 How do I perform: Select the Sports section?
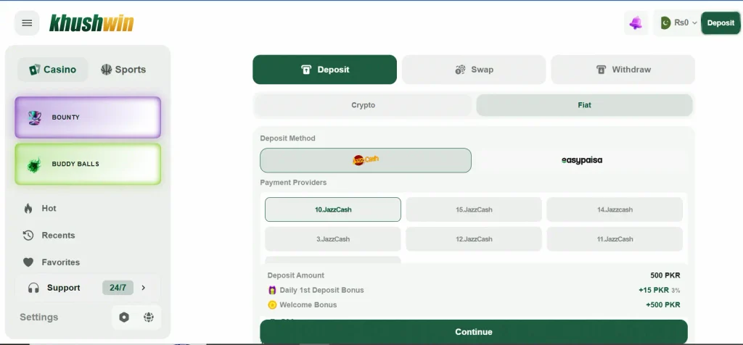point(123,70)
